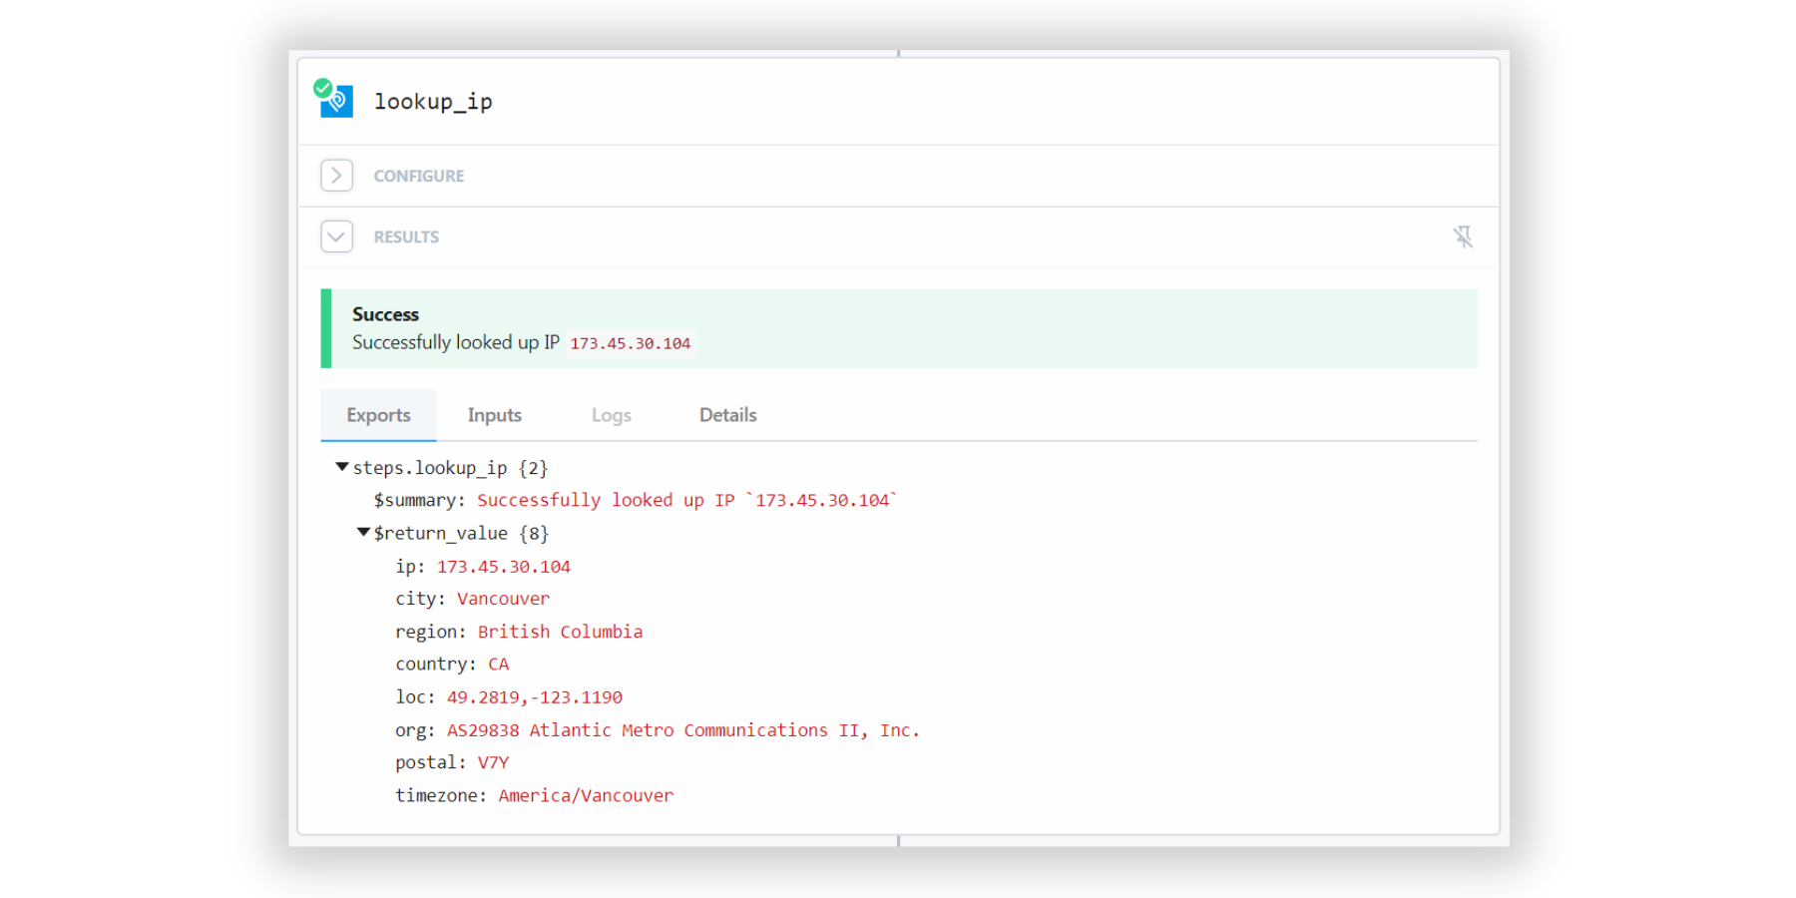
Task: Click the lookup_ip app icon
Action: 335,99
